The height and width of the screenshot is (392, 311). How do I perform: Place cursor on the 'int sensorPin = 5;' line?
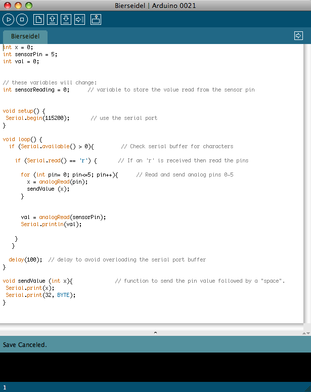tap(30, 54)
